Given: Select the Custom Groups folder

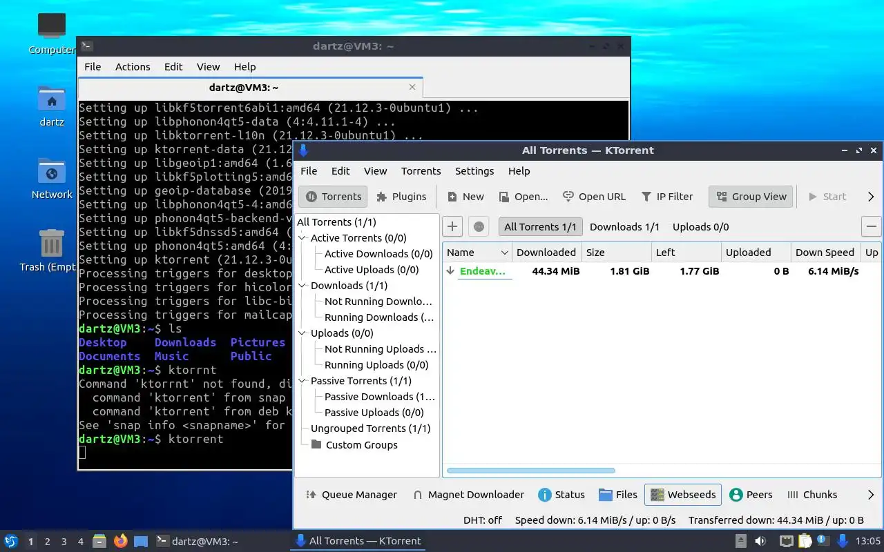Looking at the screenshot, I should 354,445.
